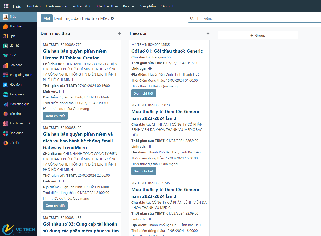Open the Thảo luận app icon
321x236 pixels.
tap(5, 26)
